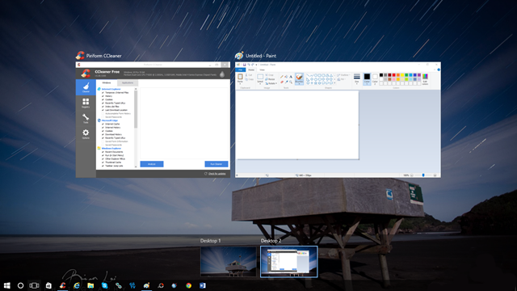This screenshot has width=517, height=291.
Task: Click the Check for updates link
Action: tap(217, 174)
